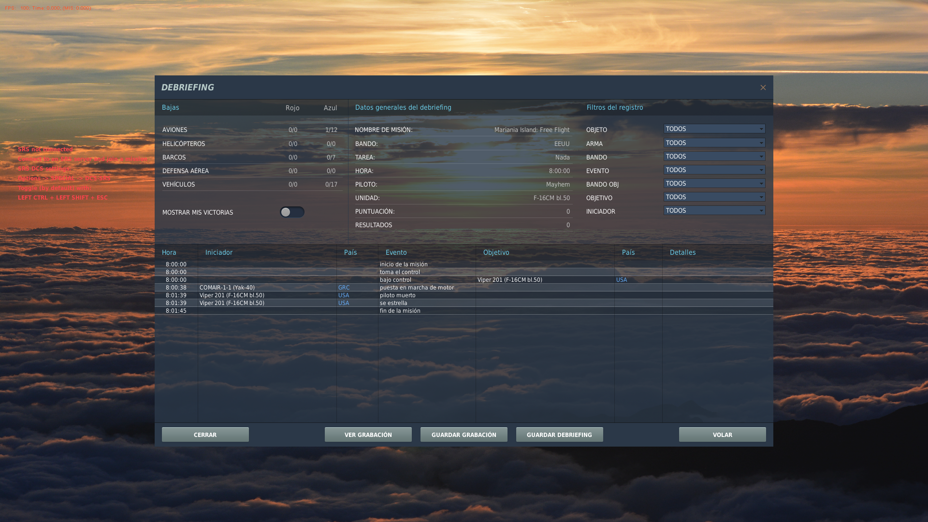928x522 pixels.
Task: Click the GRC country link
Action: [x=344, y=288]
